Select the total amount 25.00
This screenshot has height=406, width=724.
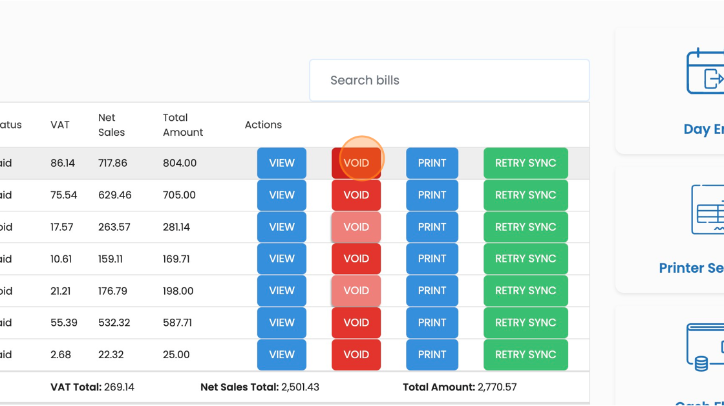point(176,355)
